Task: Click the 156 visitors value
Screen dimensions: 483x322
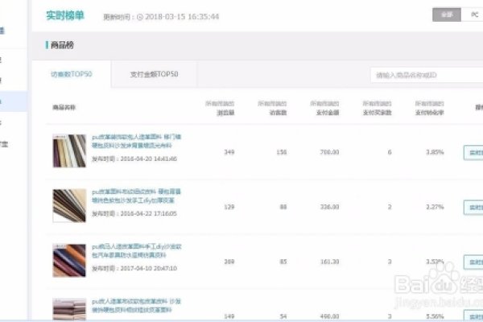Action: tap(282, 152)
